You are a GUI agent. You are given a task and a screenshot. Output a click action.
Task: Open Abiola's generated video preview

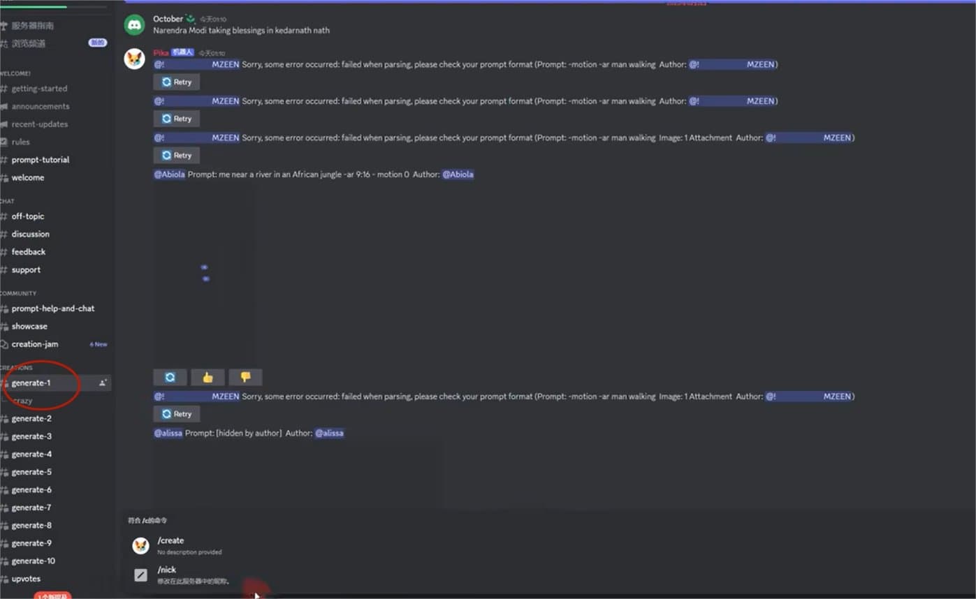pos(204,272)
